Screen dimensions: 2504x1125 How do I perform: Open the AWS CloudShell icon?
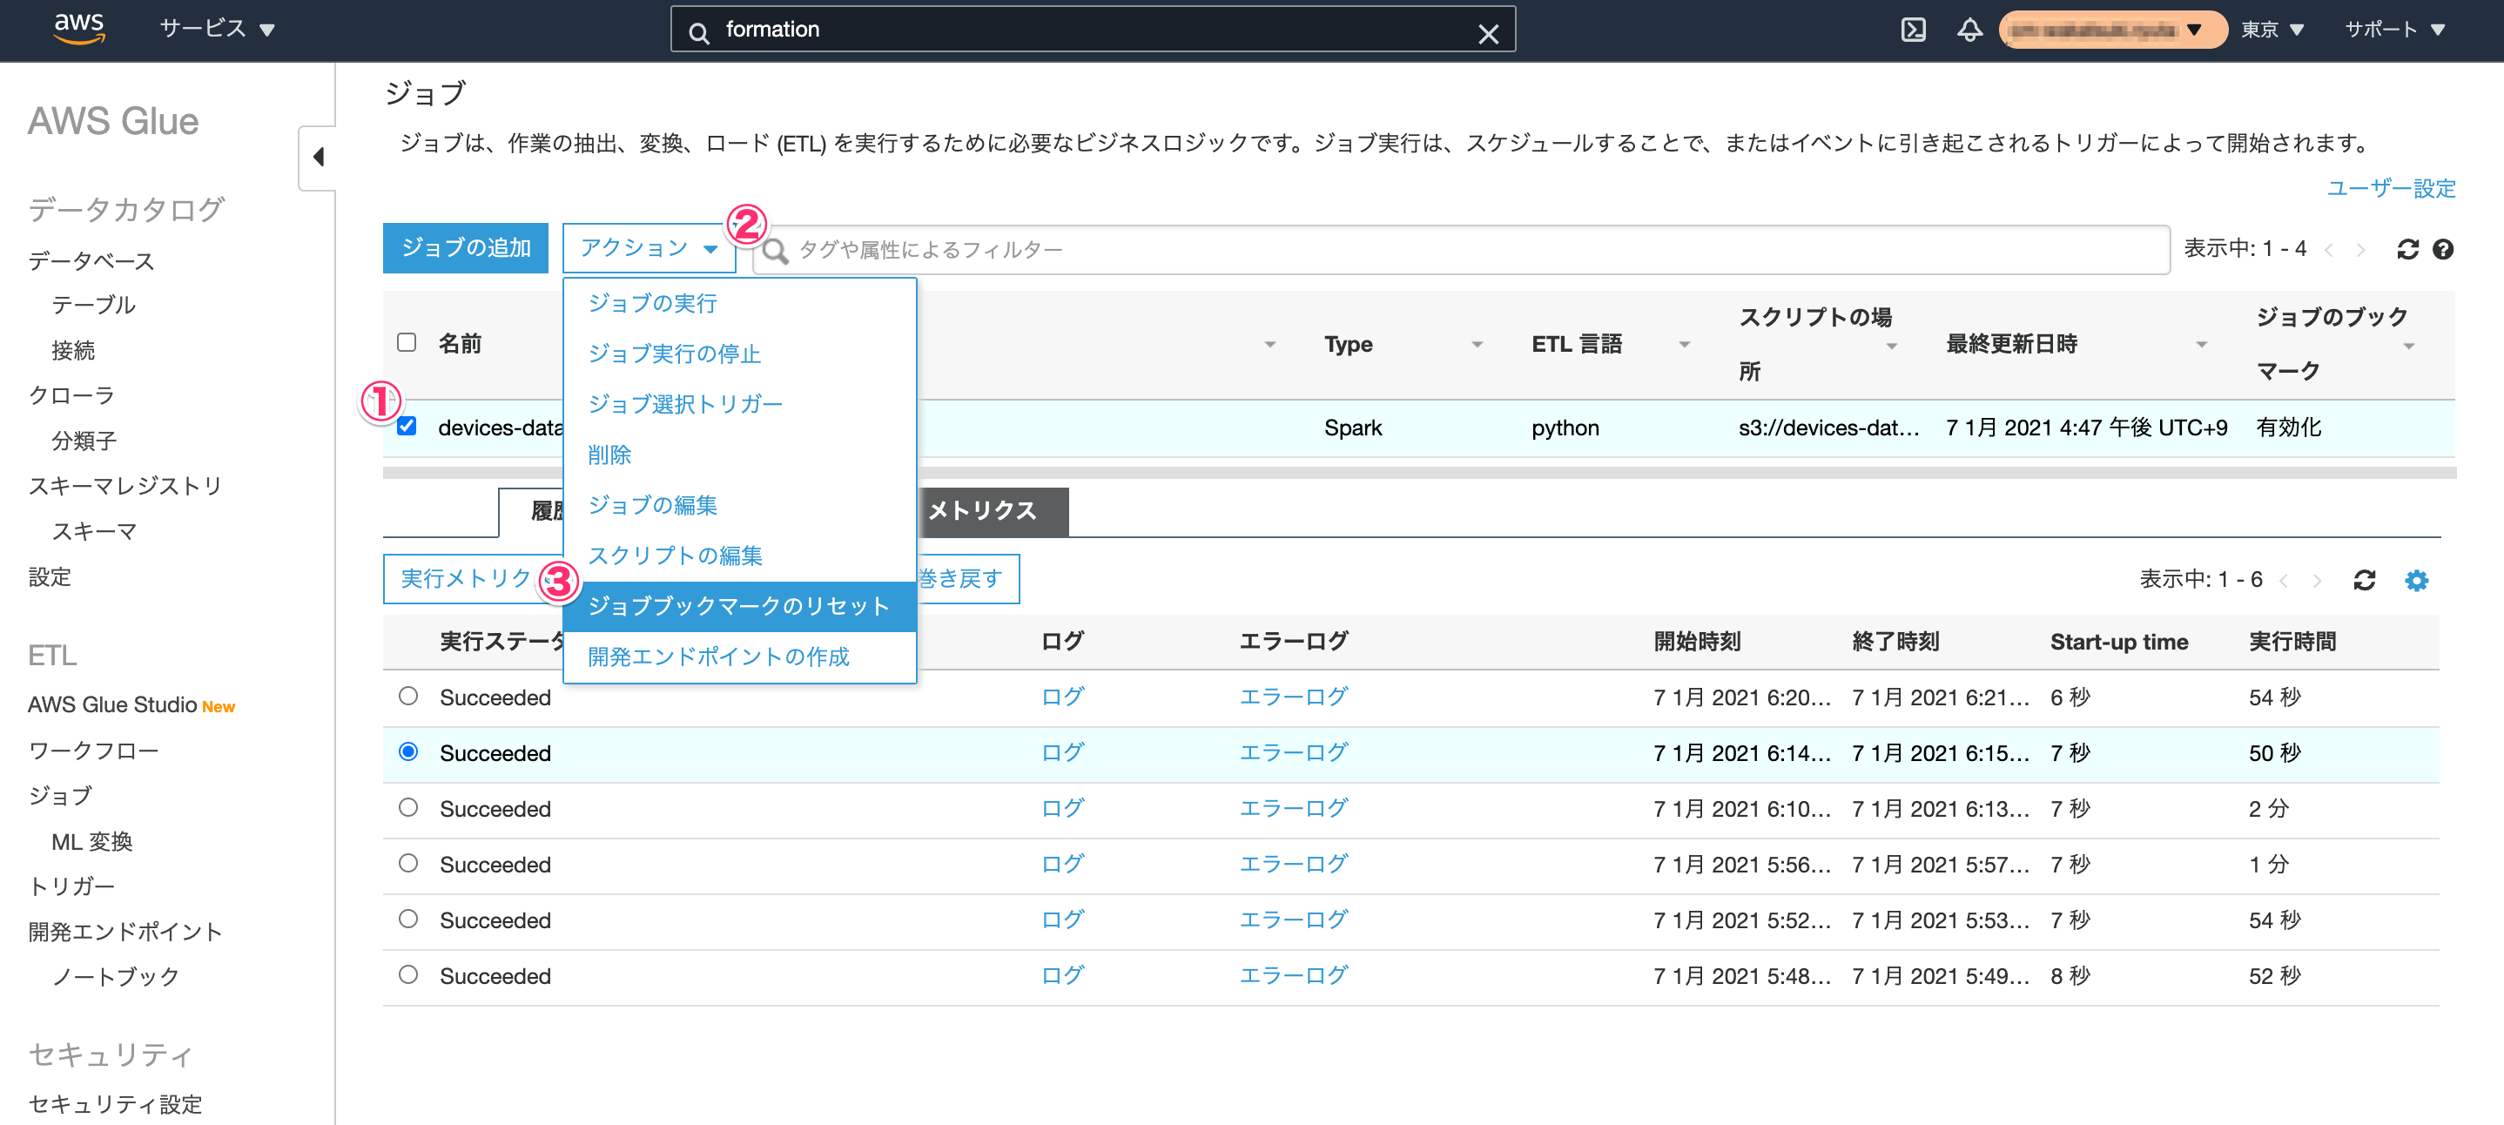click(x=1913, y=30)
